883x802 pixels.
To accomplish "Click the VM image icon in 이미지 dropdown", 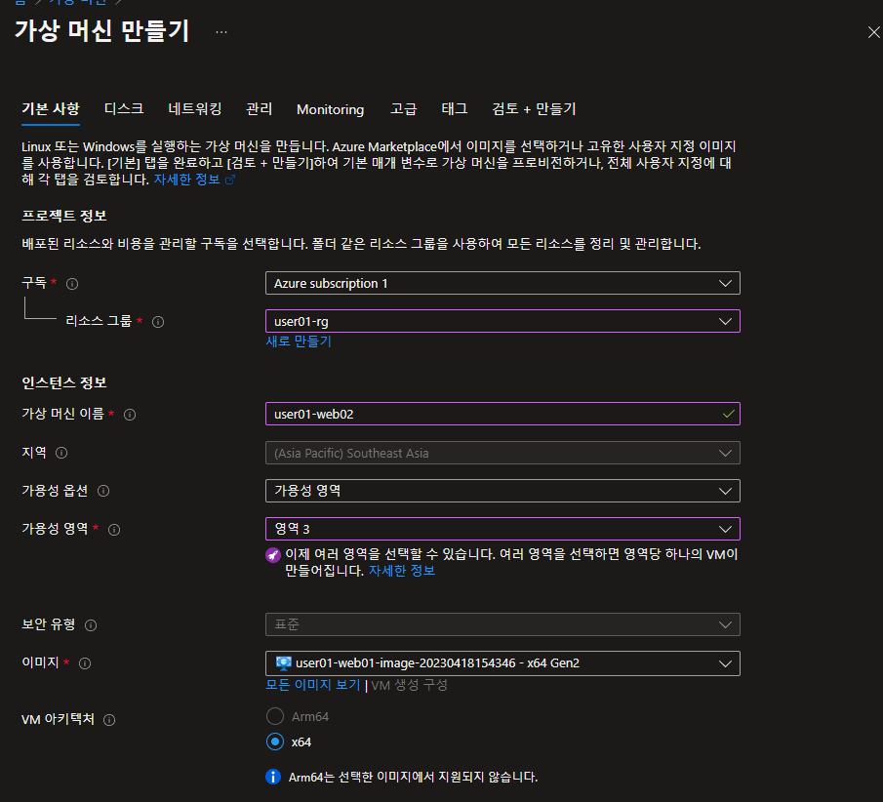I will 283,662.
